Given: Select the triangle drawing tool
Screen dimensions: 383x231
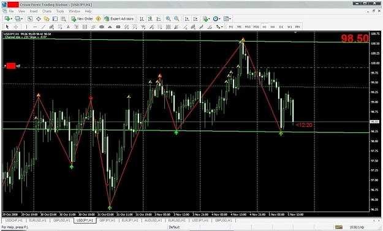Looking at the screenshot, I should (x=110, y=27).
